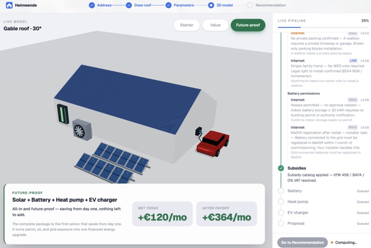Click the Address step checkmark icon
Viewport: 371px width, 248px height.
(92, 5)
